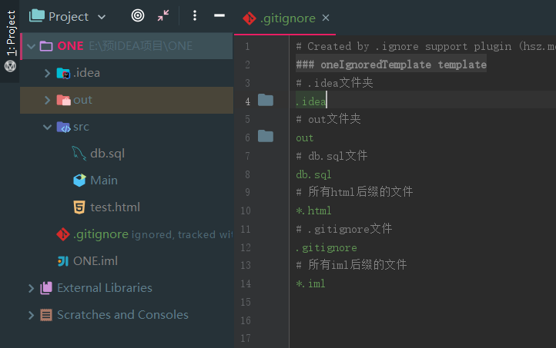
Task: Click the '*.iml' pattern on line 14
Action: click(310, 283)
